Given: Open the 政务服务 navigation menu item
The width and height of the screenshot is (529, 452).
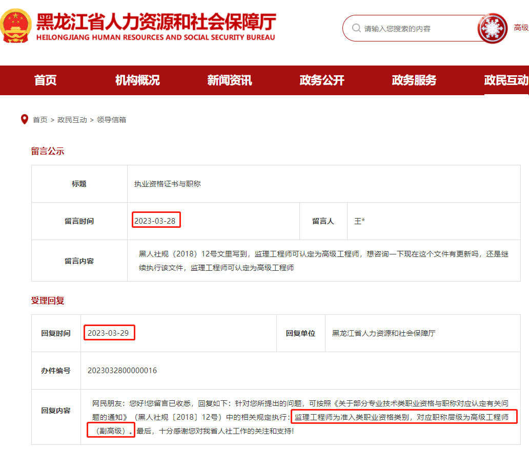Looking at the screenshot, I should point(415,80).
